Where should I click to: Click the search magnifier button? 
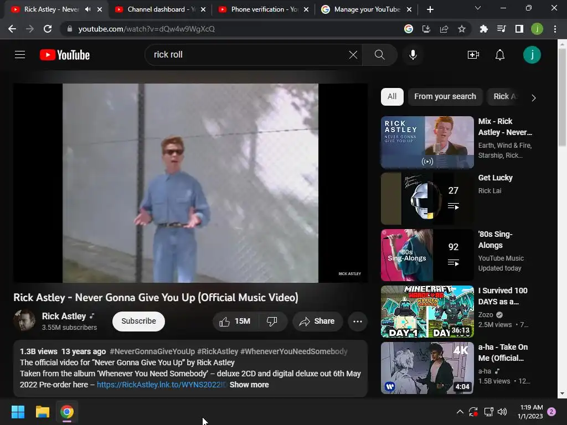(379, 55)
